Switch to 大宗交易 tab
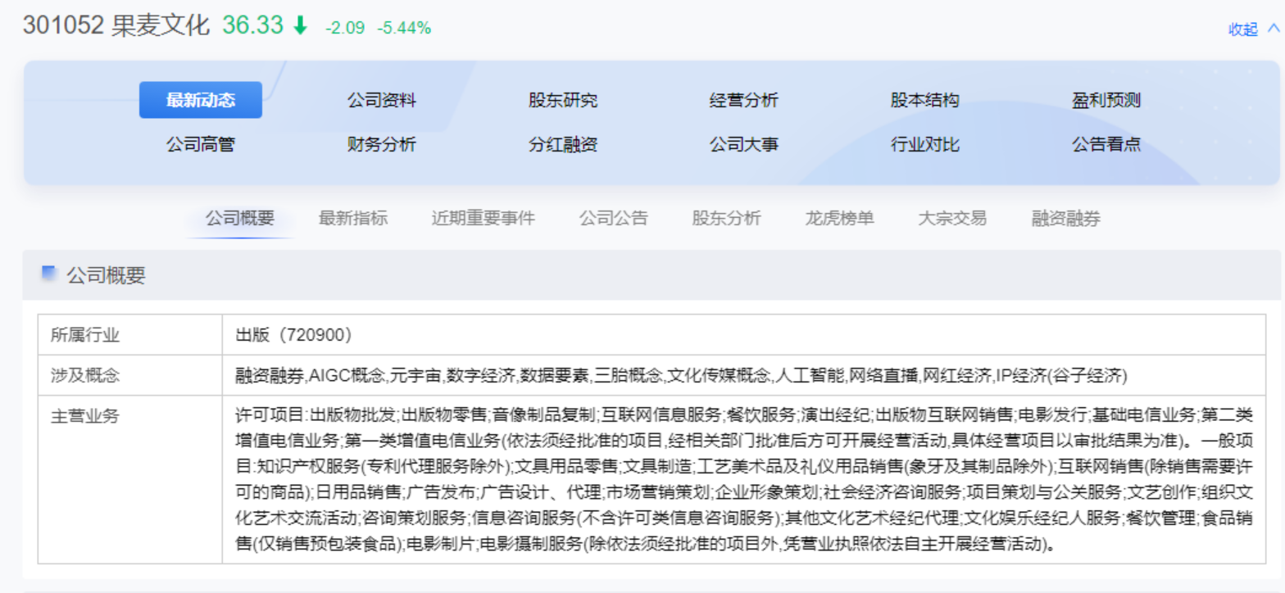This screenshot has height=593, width=1285. tap(953, 219)
